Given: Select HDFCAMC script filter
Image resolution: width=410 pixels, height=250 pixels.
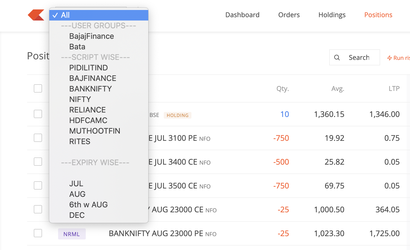Looking at the screenshot, I should coord(99,121).
